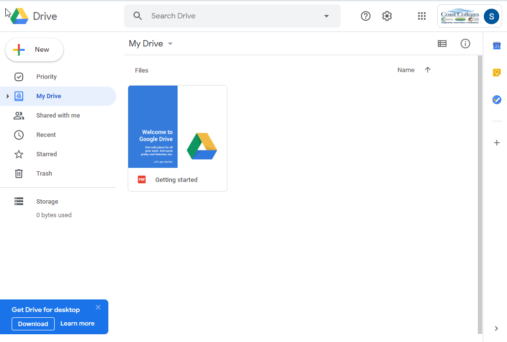Dismiss the Get Drive for desktop banner
This screenshot has width=507, height=342.
[98, 307]
